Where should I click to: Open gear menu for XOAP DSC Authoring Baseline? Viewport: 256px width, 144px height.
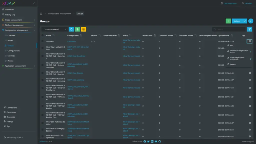(x=250, y=123)
